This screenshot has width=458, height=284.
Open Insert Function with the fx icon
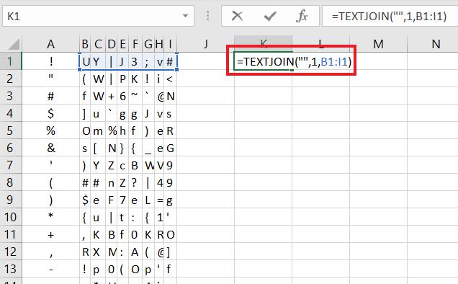[302, 16]
